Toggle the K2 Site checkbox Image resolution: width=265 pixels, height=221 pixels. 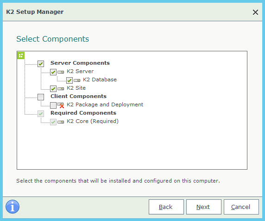pyautogui.click(x=53, y=89)
